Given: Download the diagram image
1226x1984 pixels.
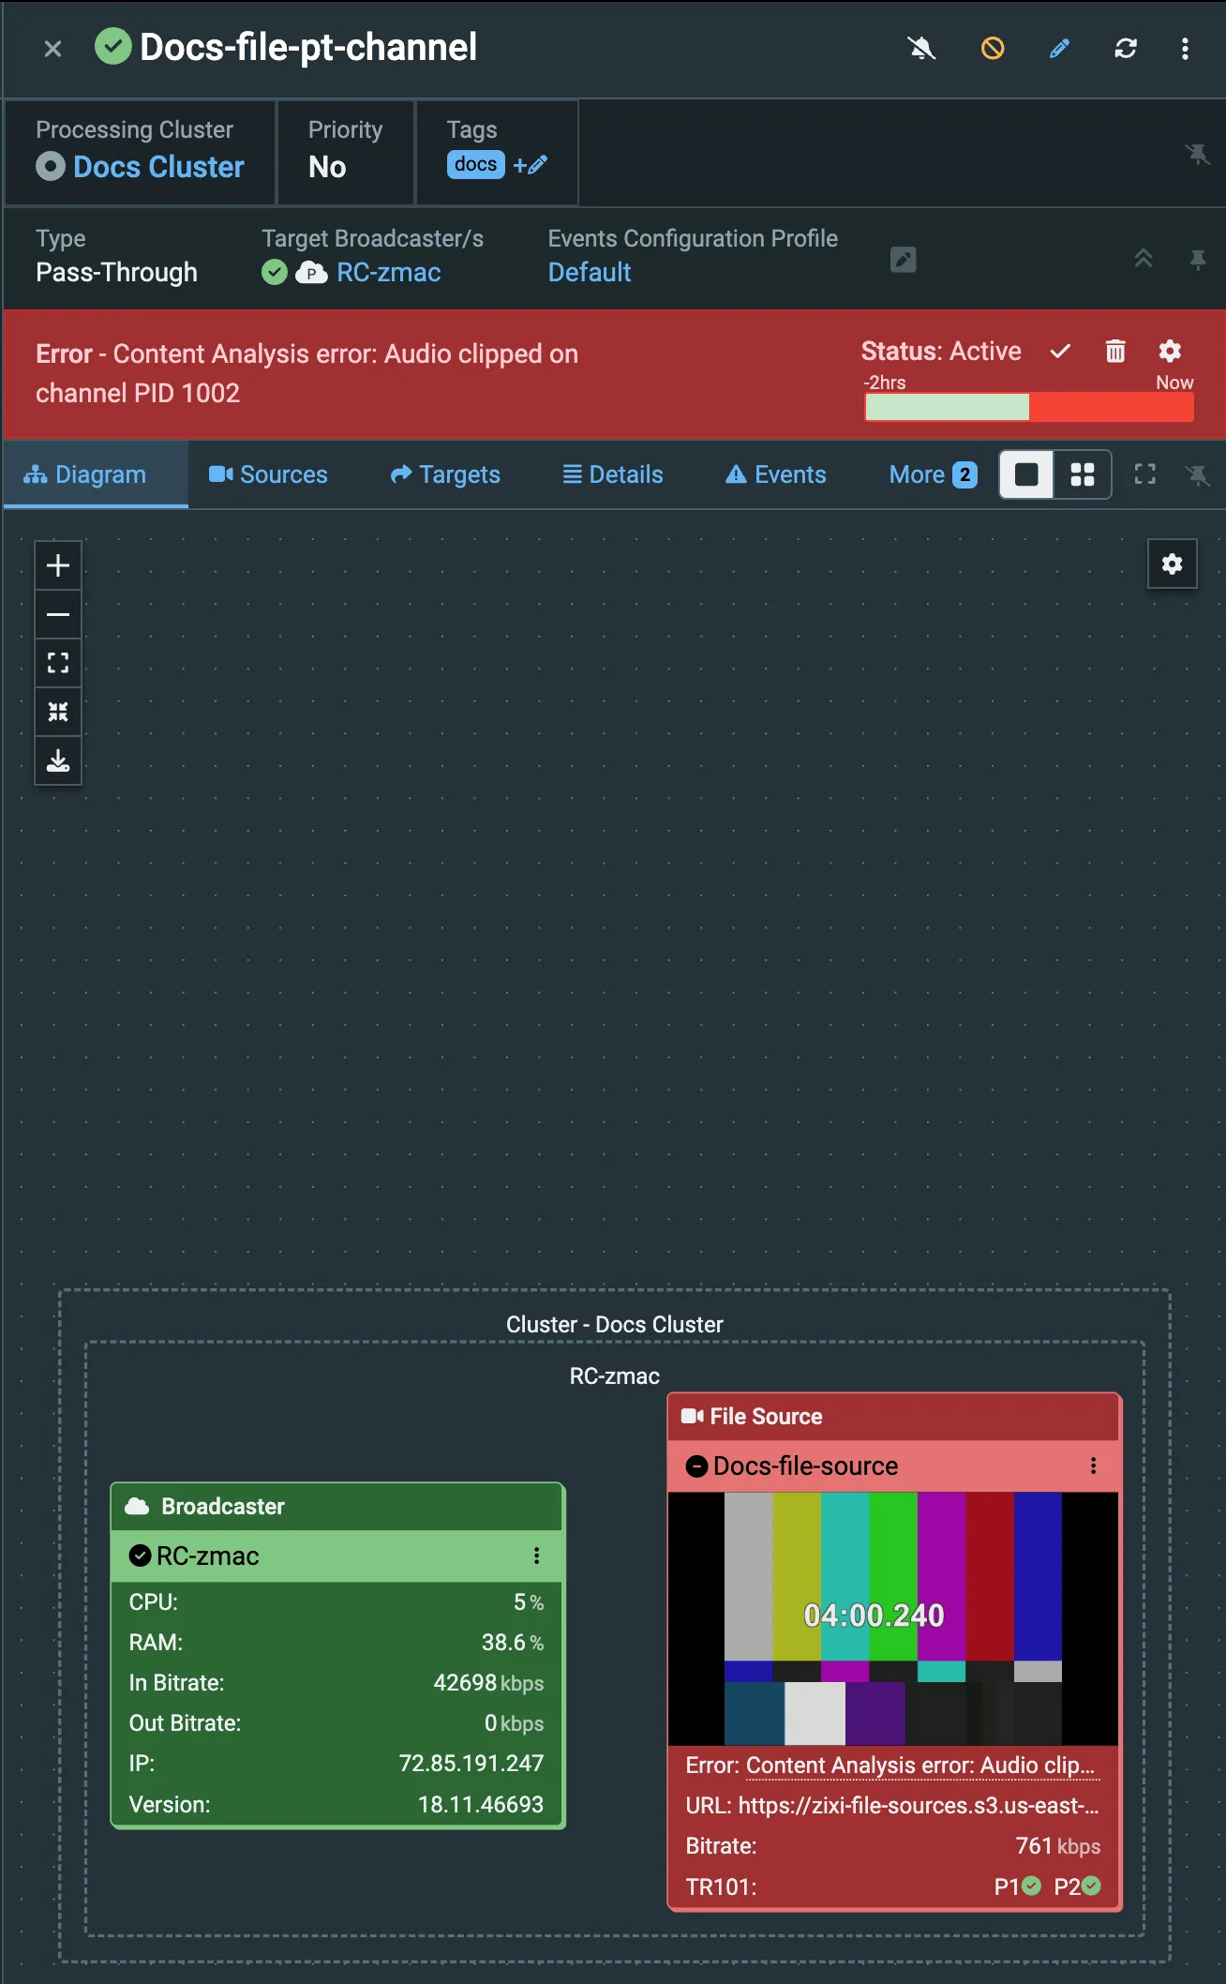Looking at the screenshot, I should (x=58, y=760).
